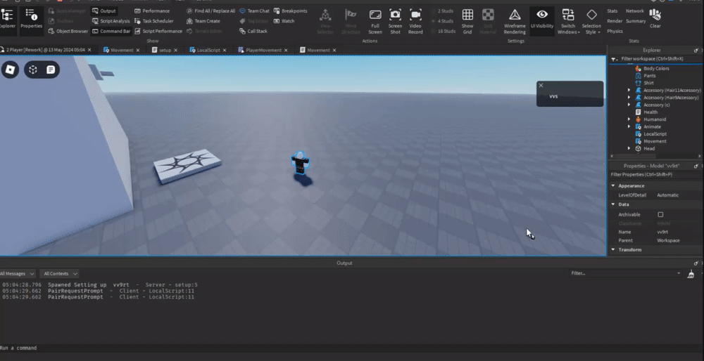Open the chat icon in viewport
This screenshot has width=704, height=361.
click(x=51, y=70)
